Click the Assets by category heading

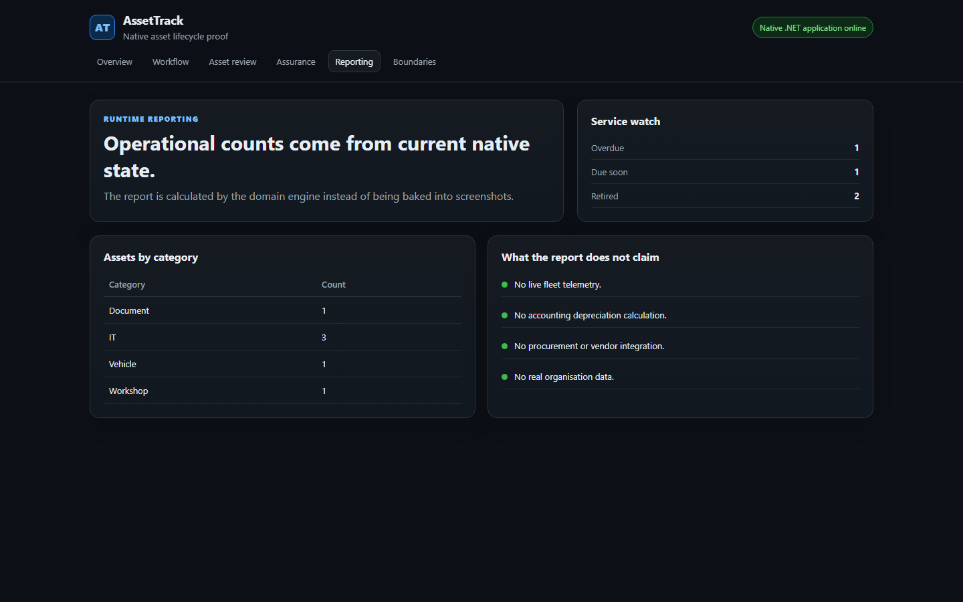[x=150, y=258]
